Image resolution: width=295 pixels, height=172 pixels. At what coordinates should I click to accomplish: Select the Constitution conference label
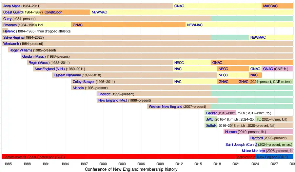(x=53, y=12)
